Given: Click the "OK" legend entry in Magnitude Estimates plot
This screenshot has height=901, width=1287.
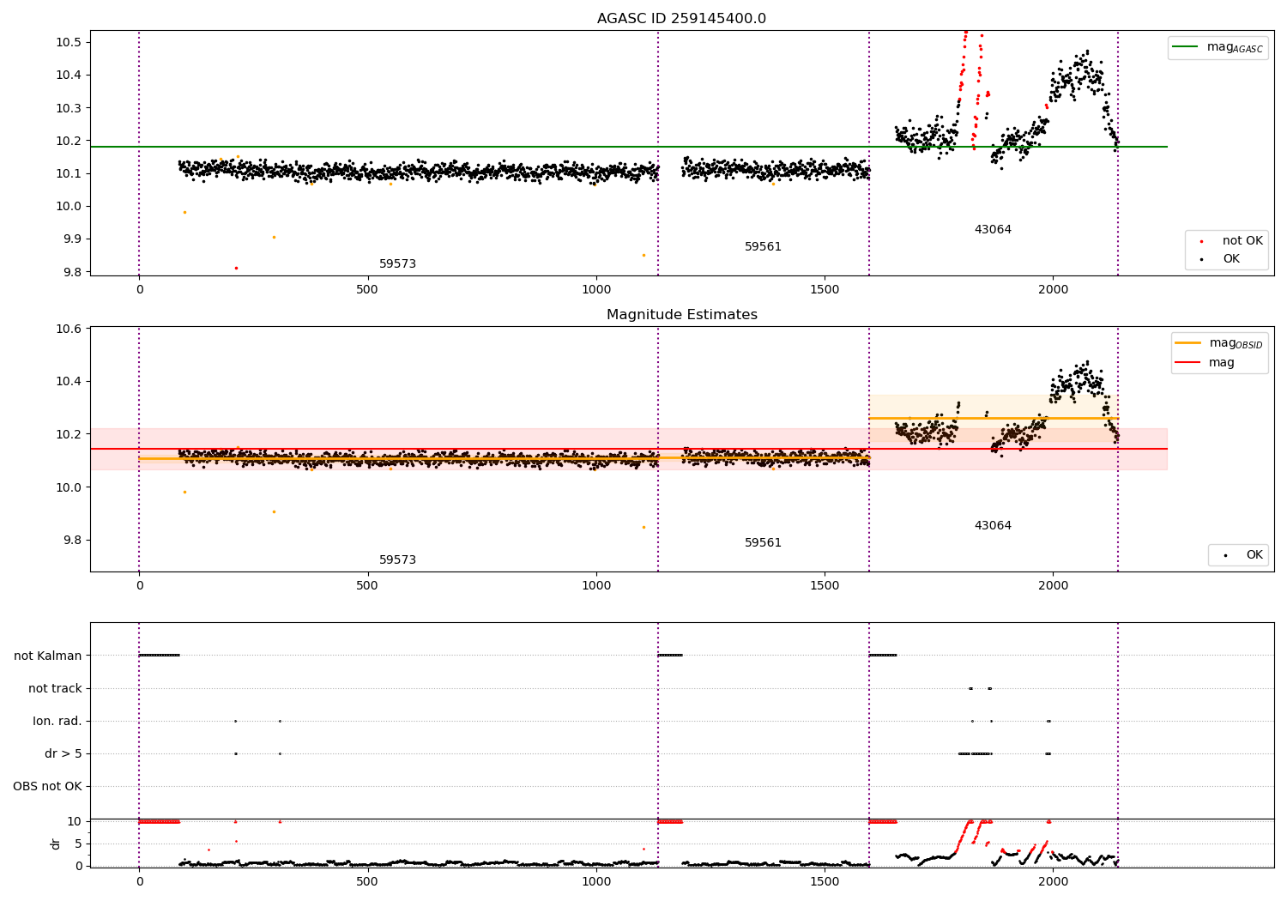Looking at the screenshot, I should tap(1243, 555).
